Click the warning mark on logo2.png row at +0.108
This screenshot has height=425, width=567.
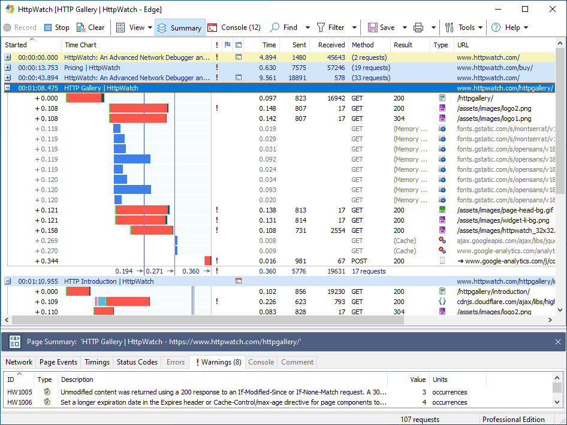(x=216, y=108)
